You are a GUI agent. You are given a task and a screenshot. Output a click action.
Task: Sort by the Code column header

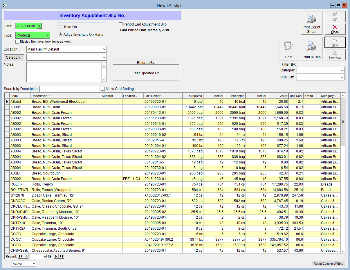[x=20, y=96]
